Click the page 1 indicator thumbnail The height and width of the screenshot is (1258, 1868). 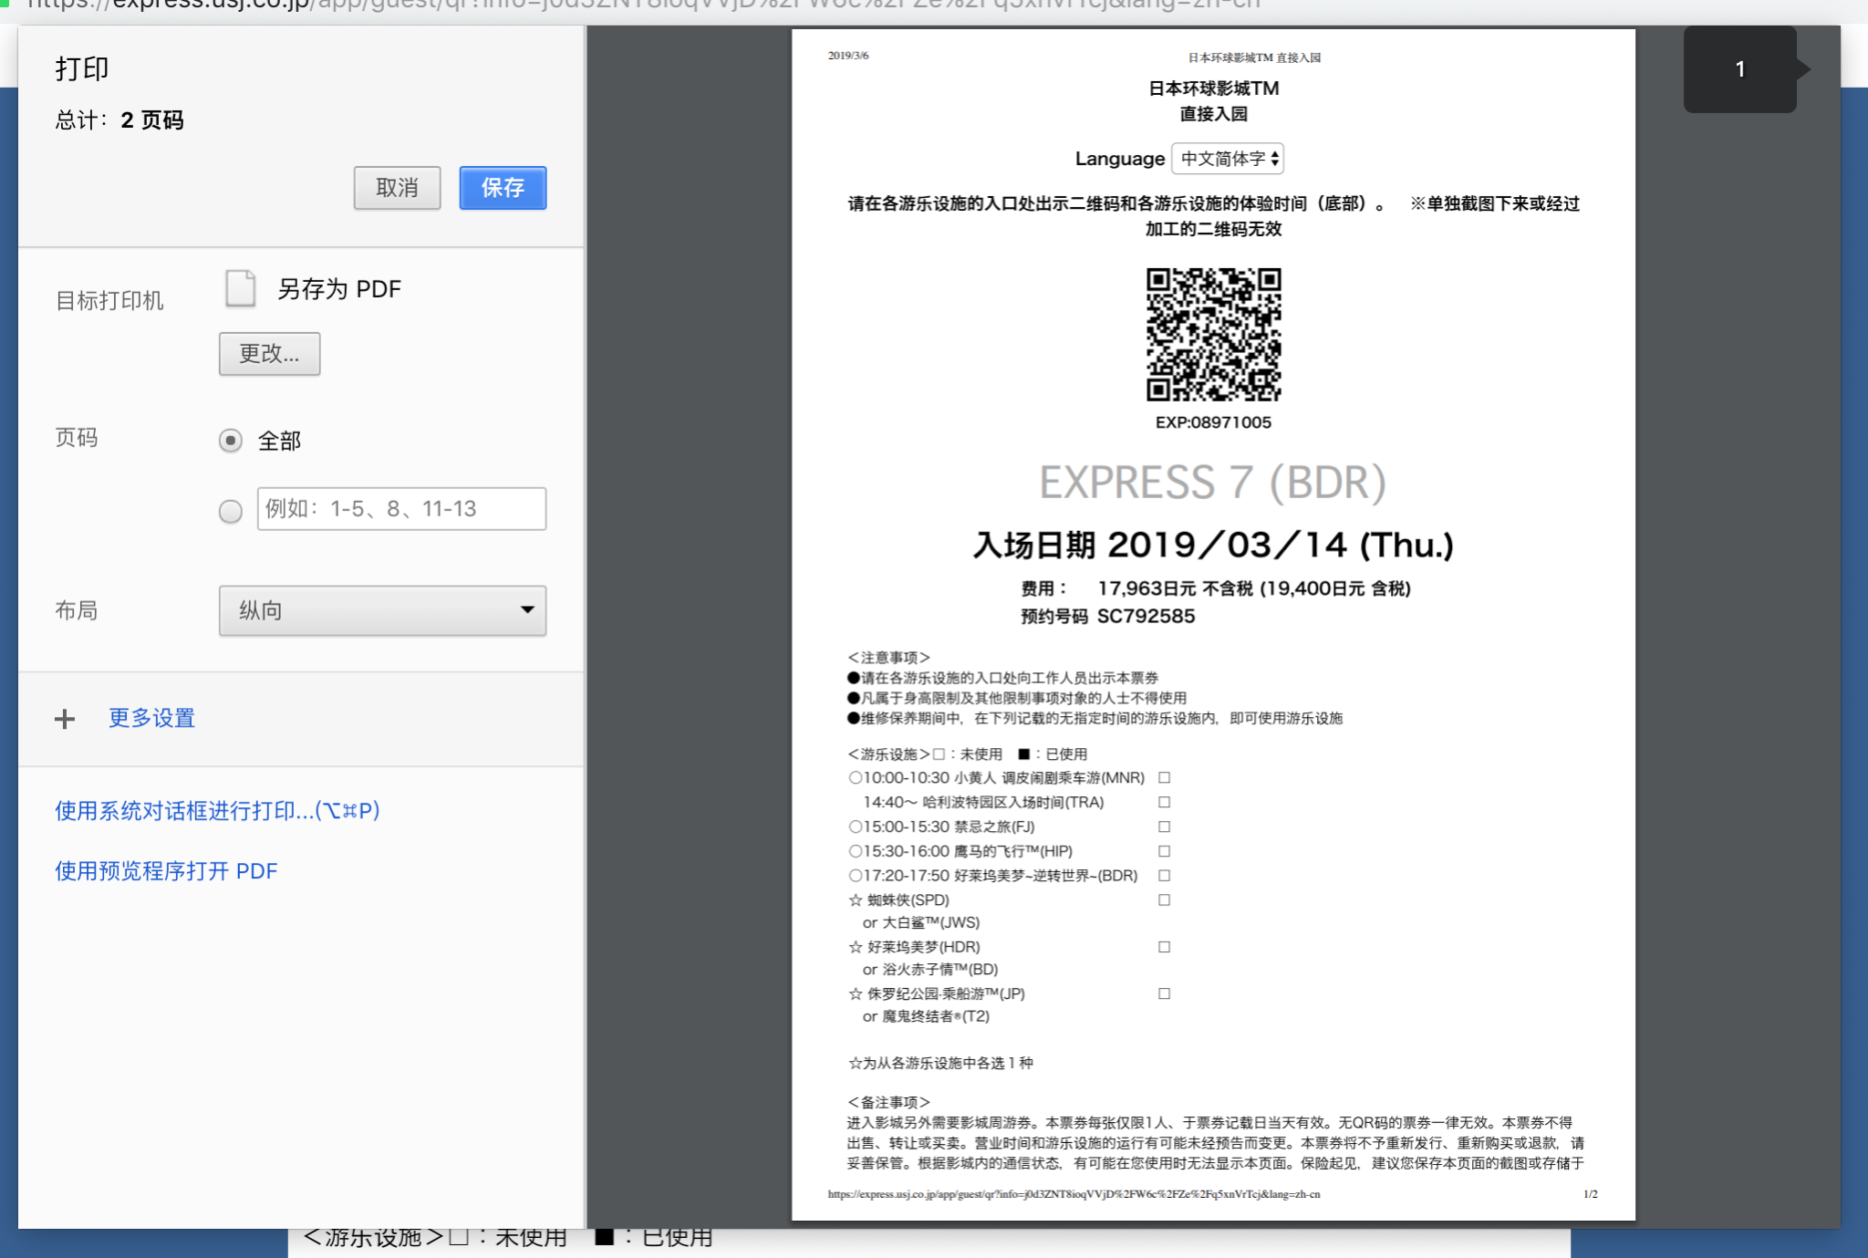[x=1740, y=69]
